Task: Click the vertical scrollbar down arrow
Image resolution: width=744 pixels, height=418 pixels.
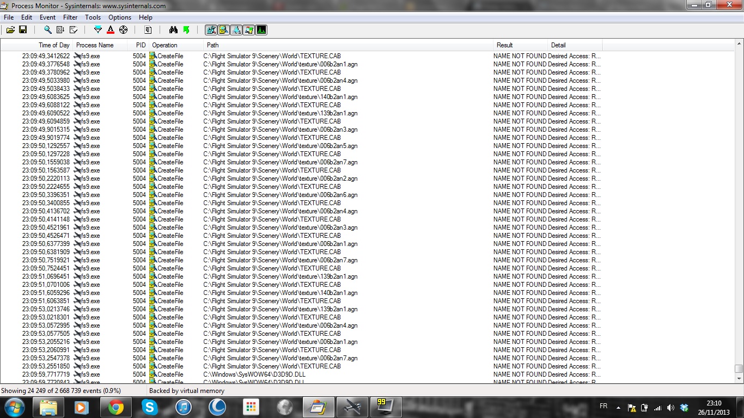Action: [739, 378]
